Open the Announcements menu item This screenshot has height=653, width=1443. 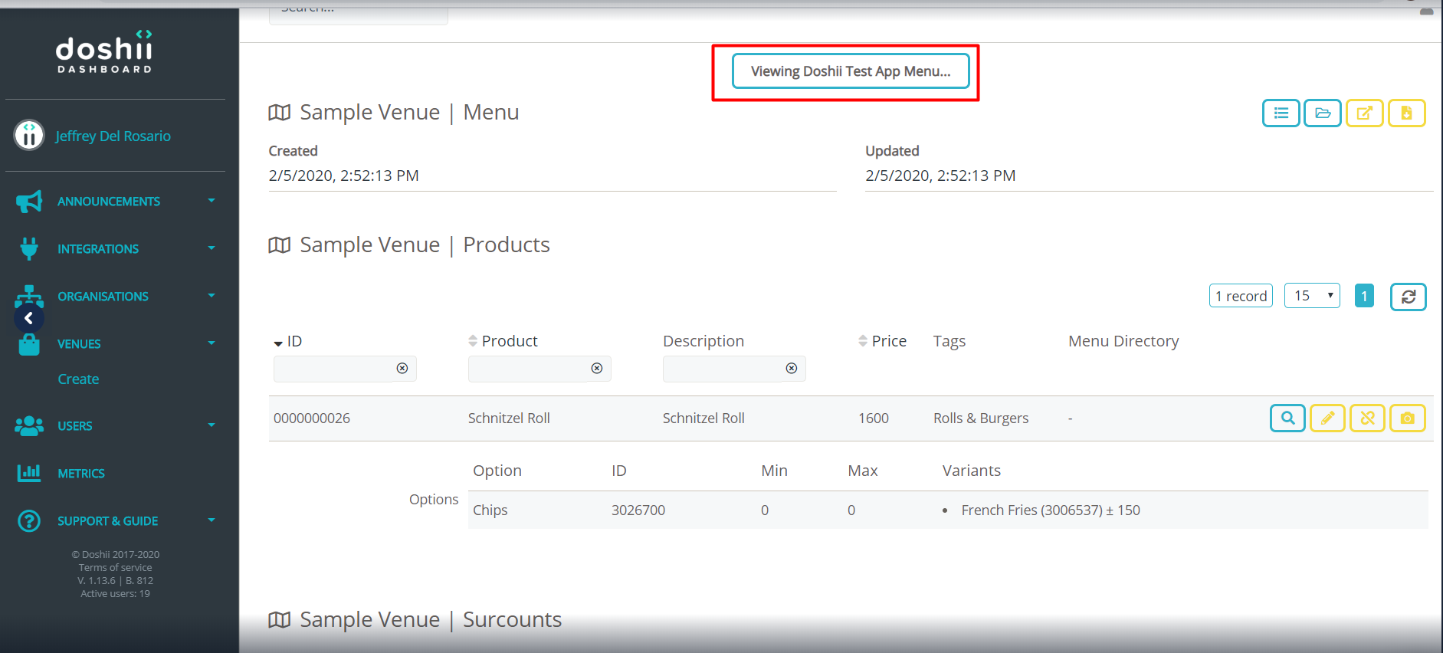(x=109, y=202)
